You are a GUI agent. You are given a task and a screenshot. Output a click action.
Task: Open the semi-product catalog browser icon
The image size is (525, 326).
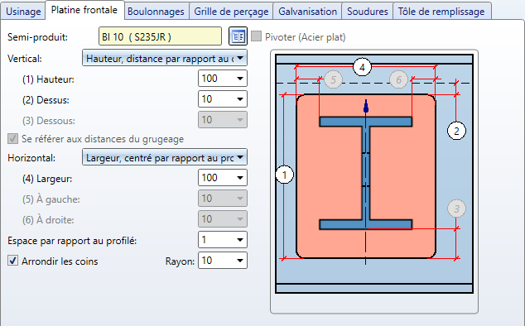click(x=238, y=36)
